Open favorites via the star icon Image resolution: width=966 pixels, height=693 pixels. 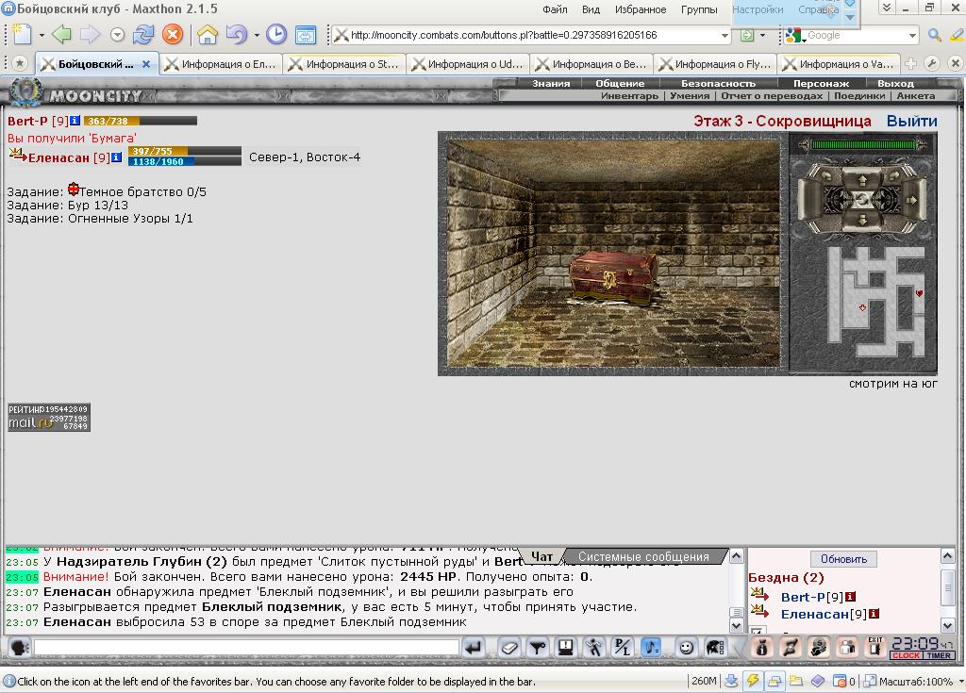pyautogui.click(x=20, y=63)
